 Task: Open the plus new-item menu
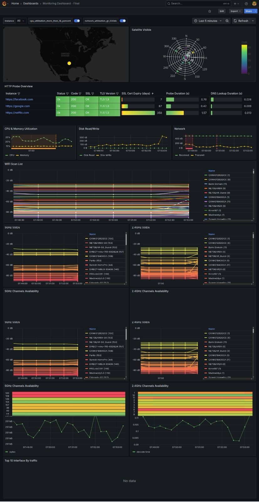236,3
